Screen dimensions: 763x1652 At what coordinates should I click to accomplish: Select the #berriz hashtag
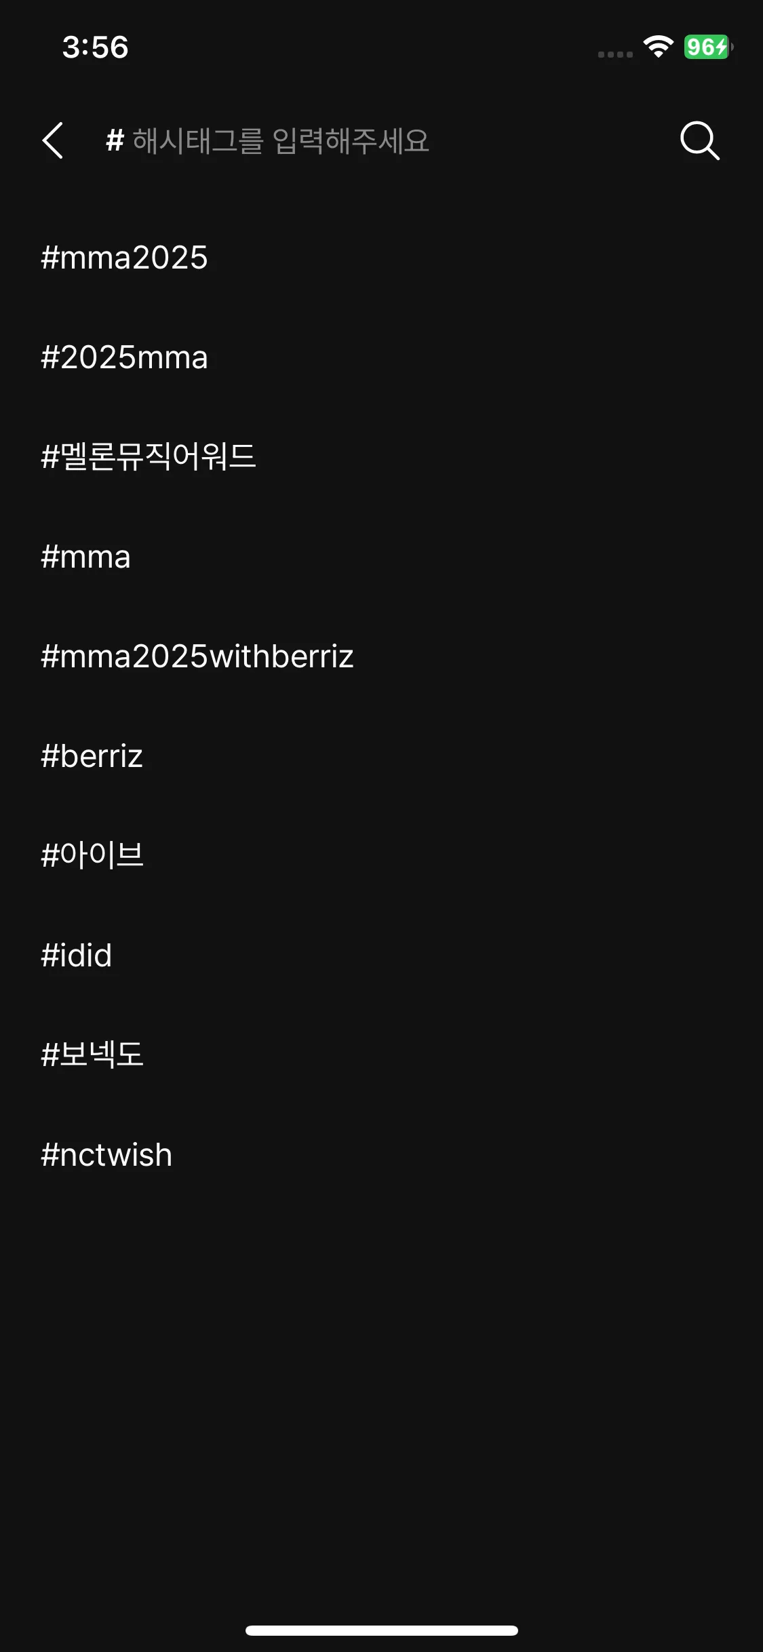(92, 756)
